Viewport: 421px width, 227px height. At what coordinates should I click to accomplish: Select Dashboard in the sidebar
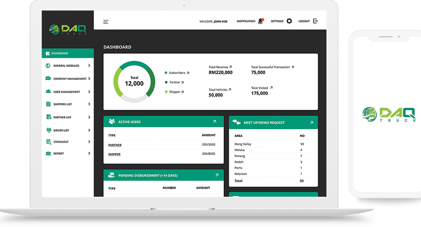(x=60, y=54)
